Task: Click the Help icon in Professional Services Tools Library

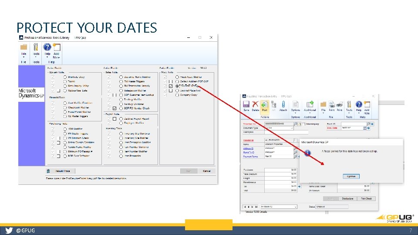Action: [x=47, y=47]
